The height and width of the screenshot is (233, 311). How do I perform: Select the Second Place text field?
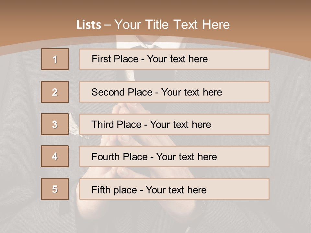pos(174,92)
